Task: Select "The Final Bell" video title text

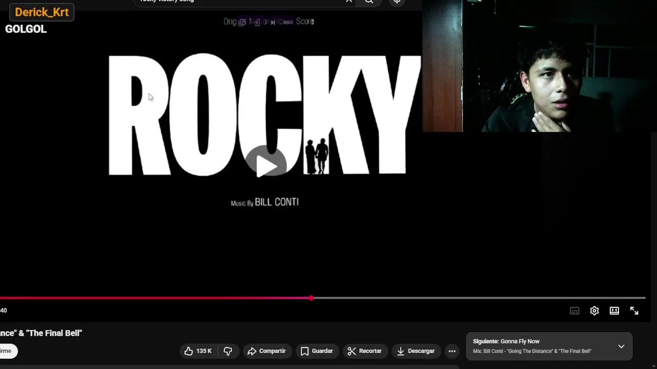Action: coord(55,333)
